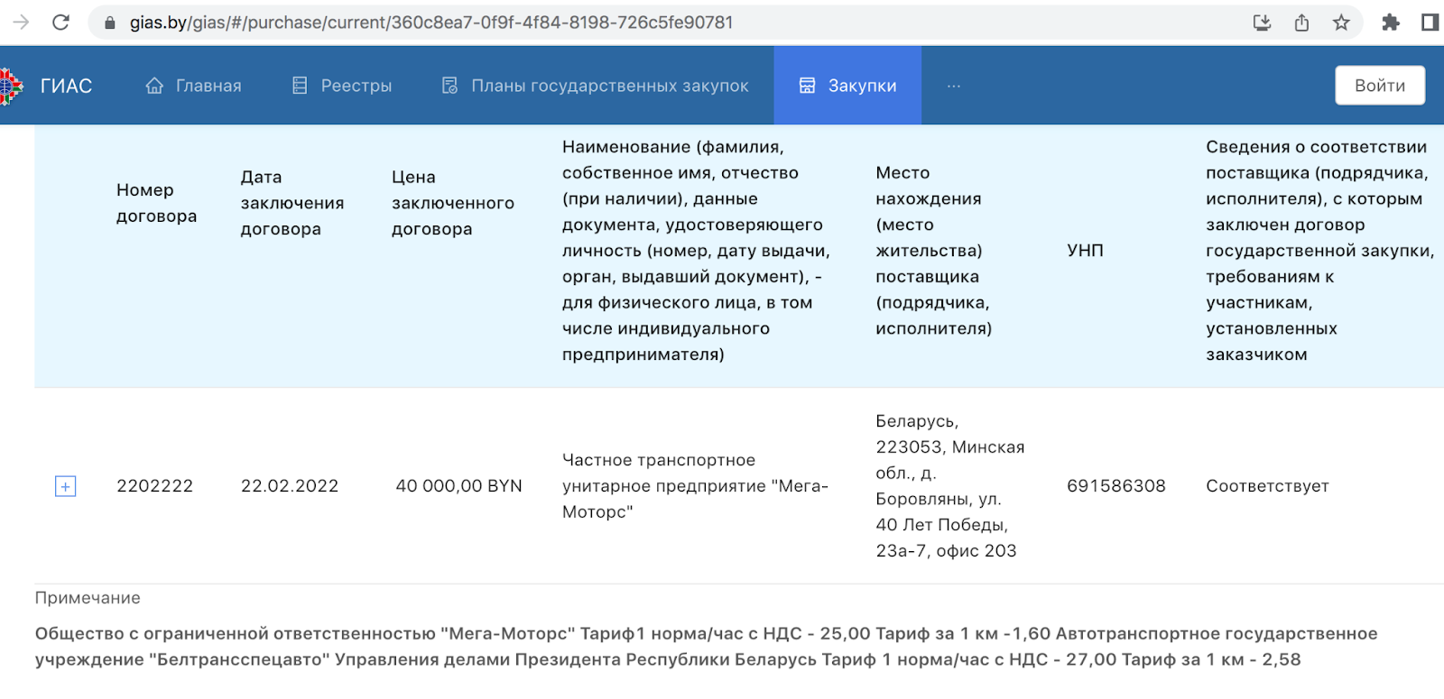Click the Цена заключенного договора column header
Viewport: 1444px width, 699px height.
(x=453, y=203)
